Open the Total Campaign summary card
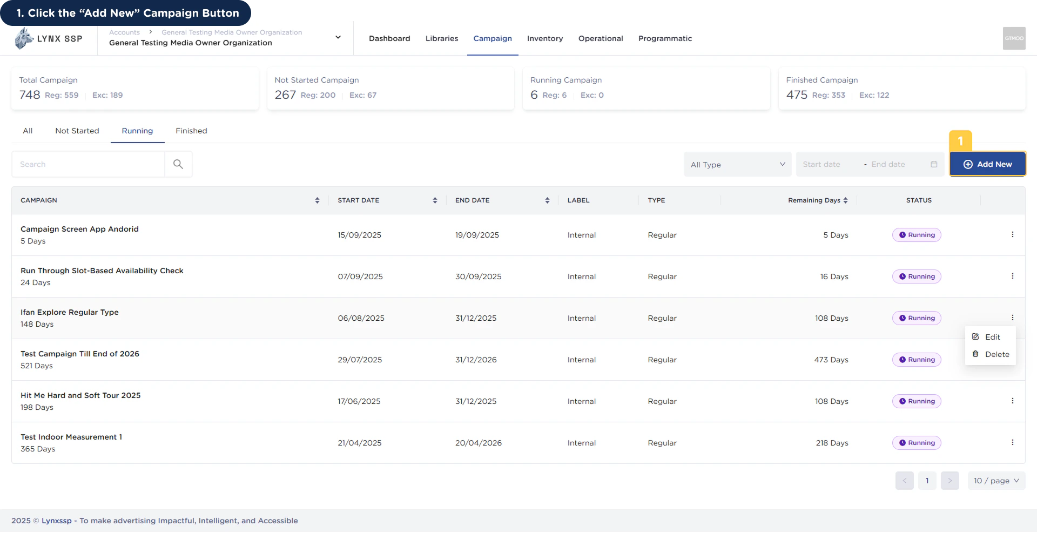Image resolution: width=1037 pixels, height=533 pixels. (135, 89)
